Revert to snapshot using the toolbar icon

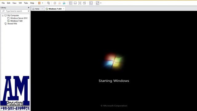(59, 3)
